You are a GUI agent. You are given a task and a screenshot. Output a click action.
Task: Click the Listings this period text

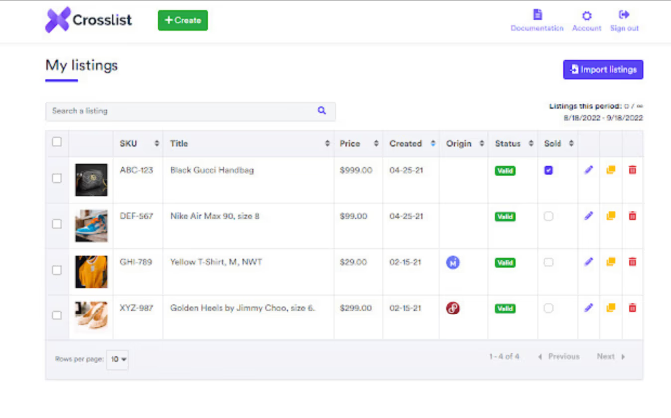pos(595,106)
